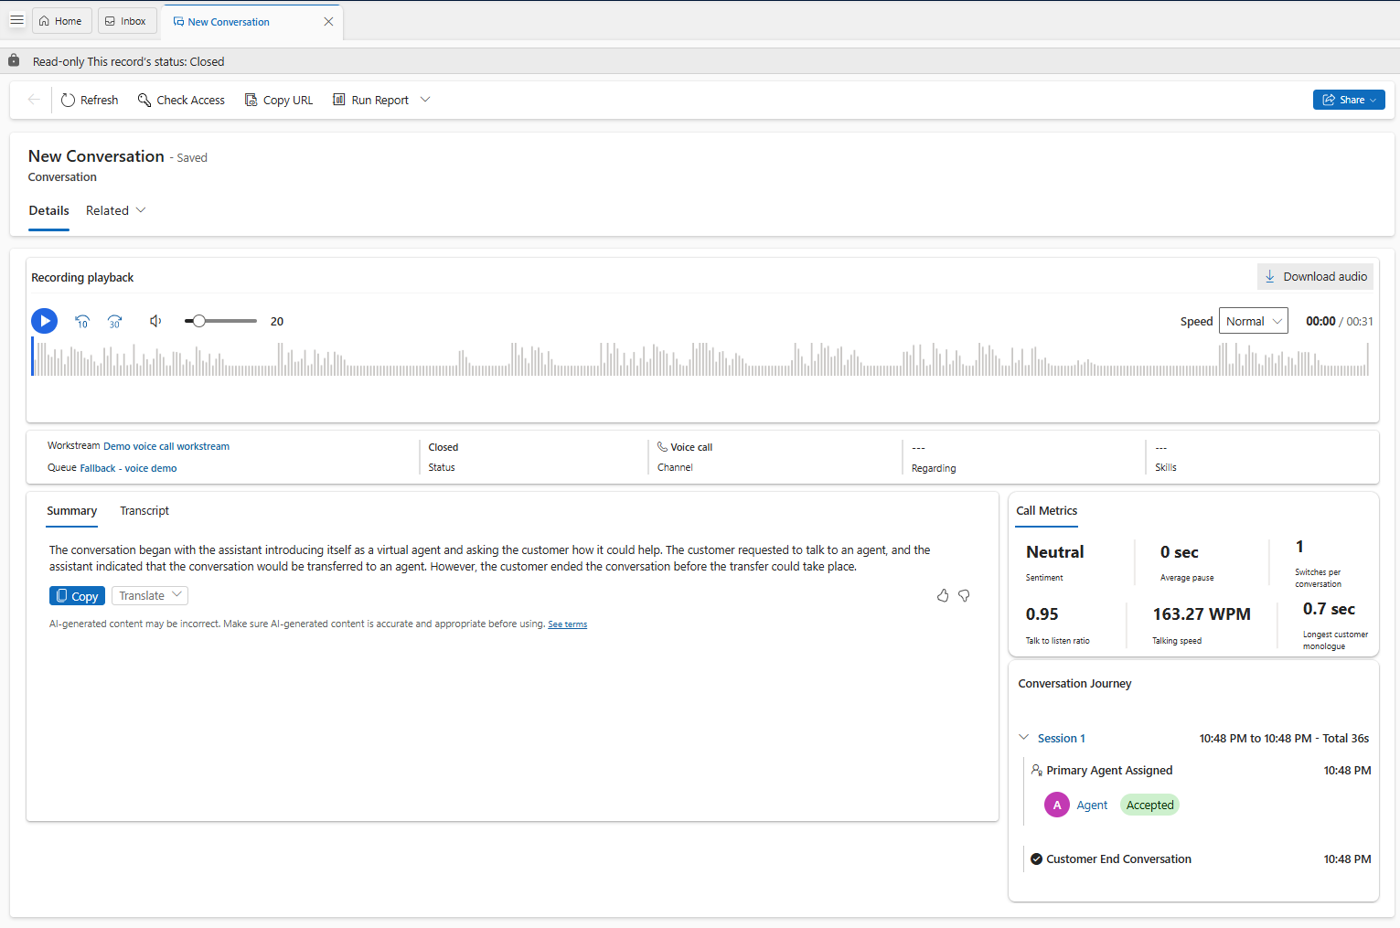Click Check Access in command bar
The image size is (1400, 928).
coord(181,100)
